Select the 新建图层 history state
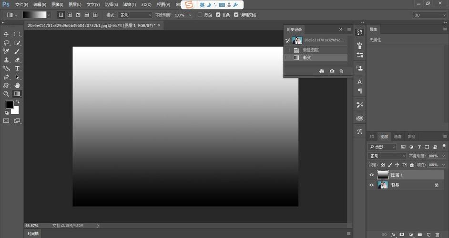This screenshot has width=449, height=238. point(311,50)
